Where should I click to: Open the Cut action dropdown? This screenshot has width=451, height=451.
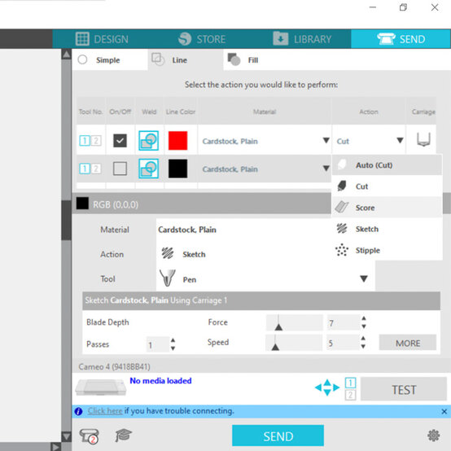click(400, 140)
